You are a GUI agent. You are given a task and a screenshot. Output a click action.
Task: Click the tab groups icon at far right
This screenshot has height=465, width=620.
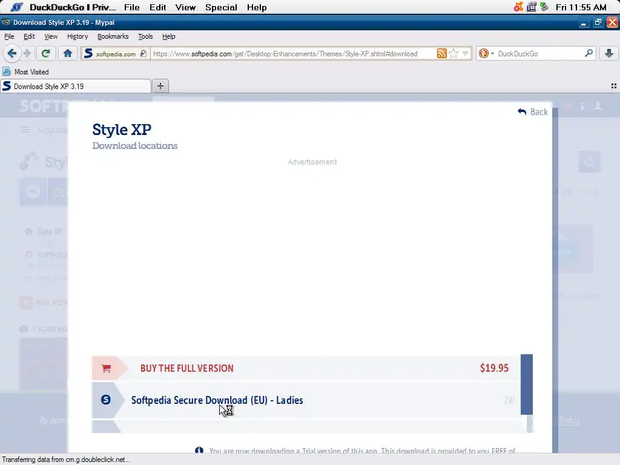point(614,86)
